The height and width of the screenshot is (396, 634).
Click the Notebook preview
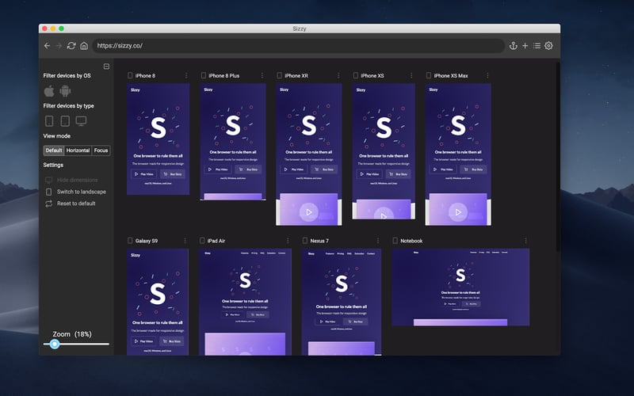click(460, 287)
